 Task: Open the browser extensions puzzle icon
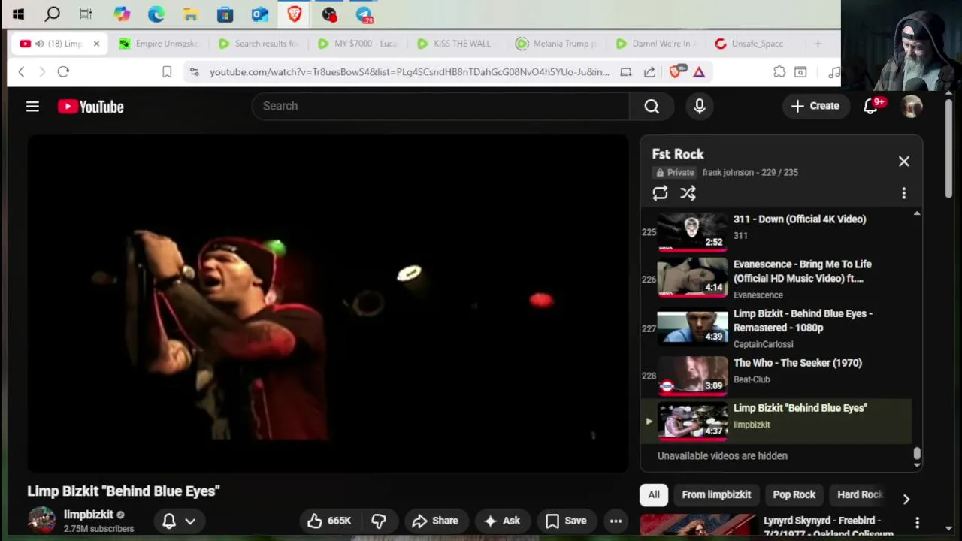pos(779,72)
